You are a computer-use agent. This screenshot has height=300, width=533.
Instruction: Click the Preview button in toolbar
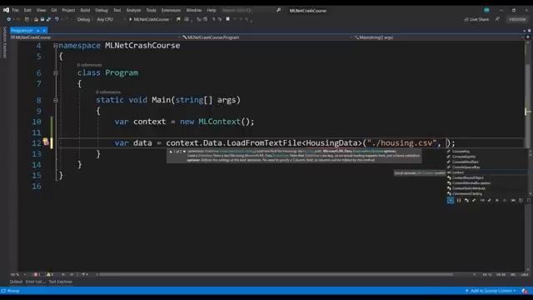pyautogui.click(x=517, y=19)
